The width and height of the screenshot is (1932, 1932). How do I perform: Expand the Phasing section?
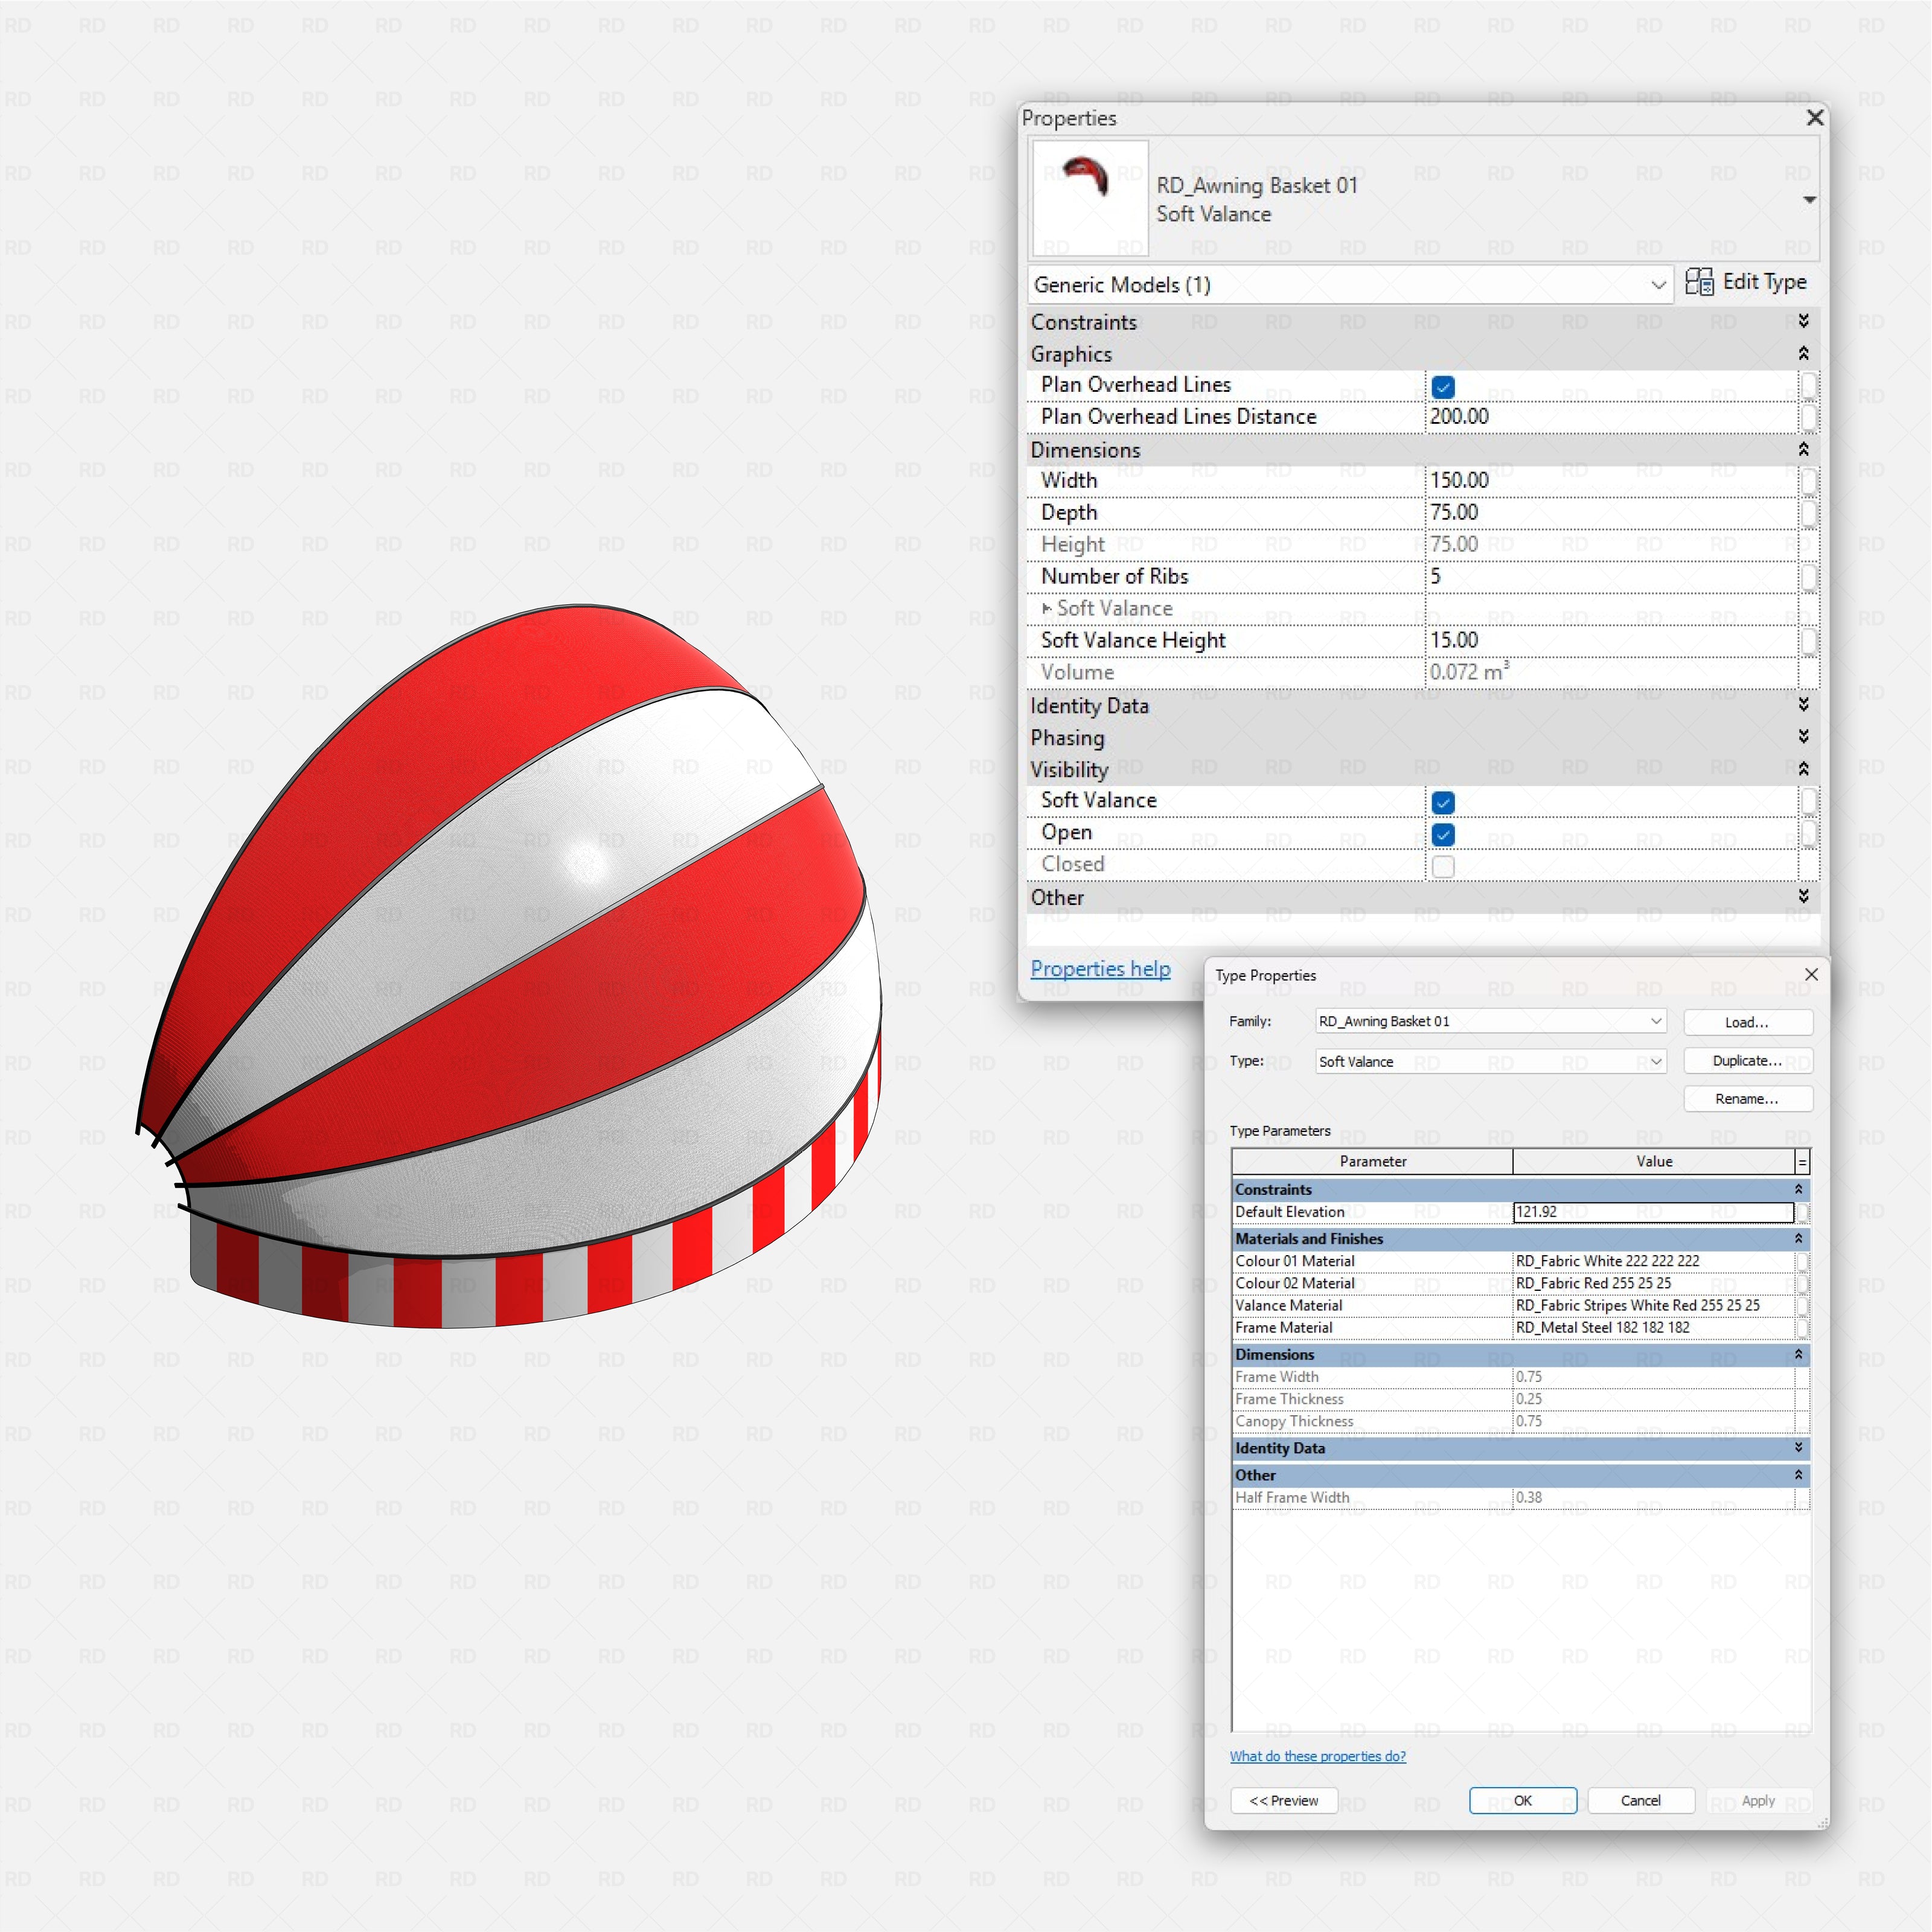point(1803,736)
